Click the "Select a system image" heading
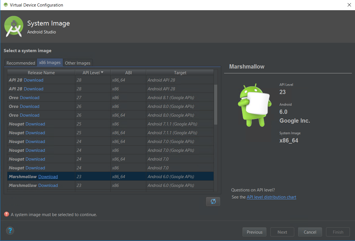This screenshot has height=241, width=355. pos(28,51)
